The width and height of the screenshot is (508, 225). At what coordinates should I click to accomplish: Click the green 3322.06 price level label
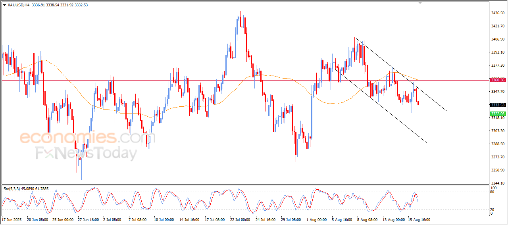[497, 114]
